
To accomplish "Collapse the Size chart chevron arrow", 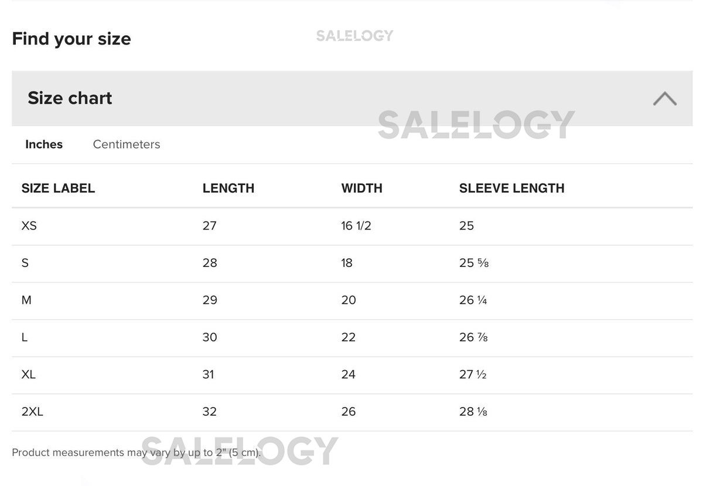I will (x=664, y=98).
